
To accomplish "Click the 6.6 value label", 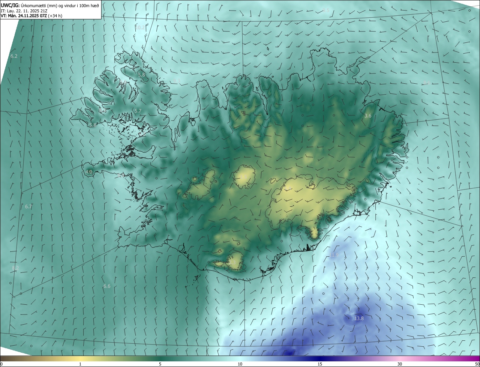I will (x=107, y=286).
